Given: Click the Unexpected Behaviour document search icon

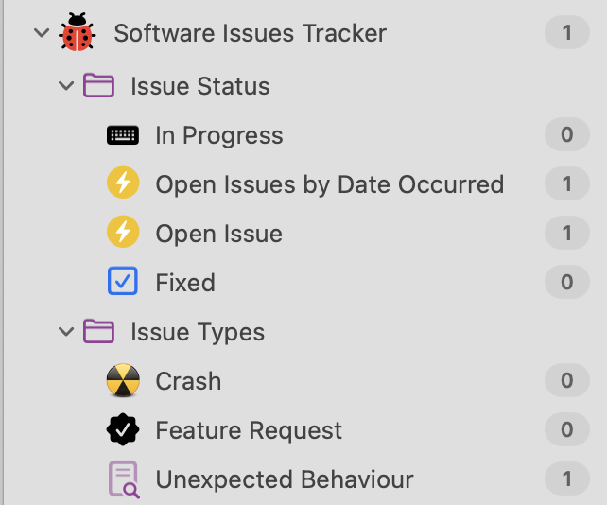Looking at the screenshot, I should 123,479.
